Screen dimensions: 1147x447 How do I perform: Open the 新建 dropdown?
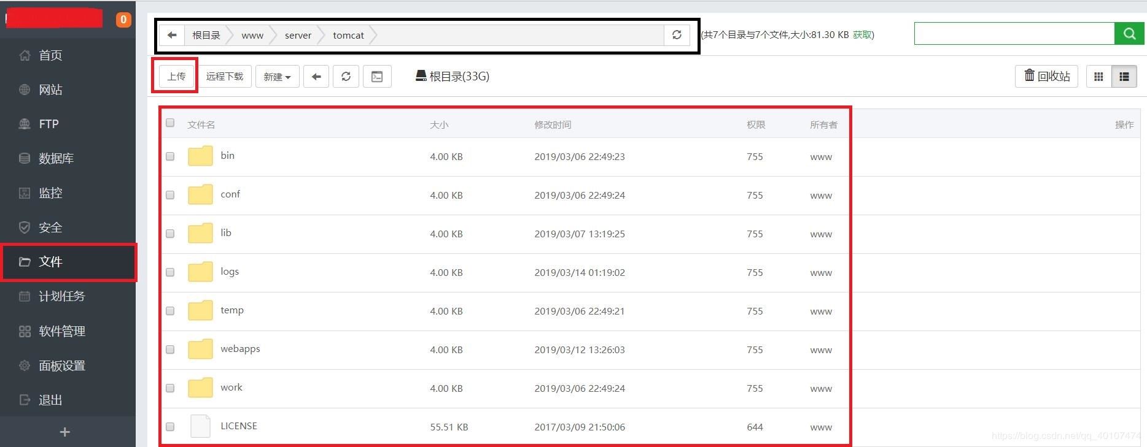pos(277,77)
